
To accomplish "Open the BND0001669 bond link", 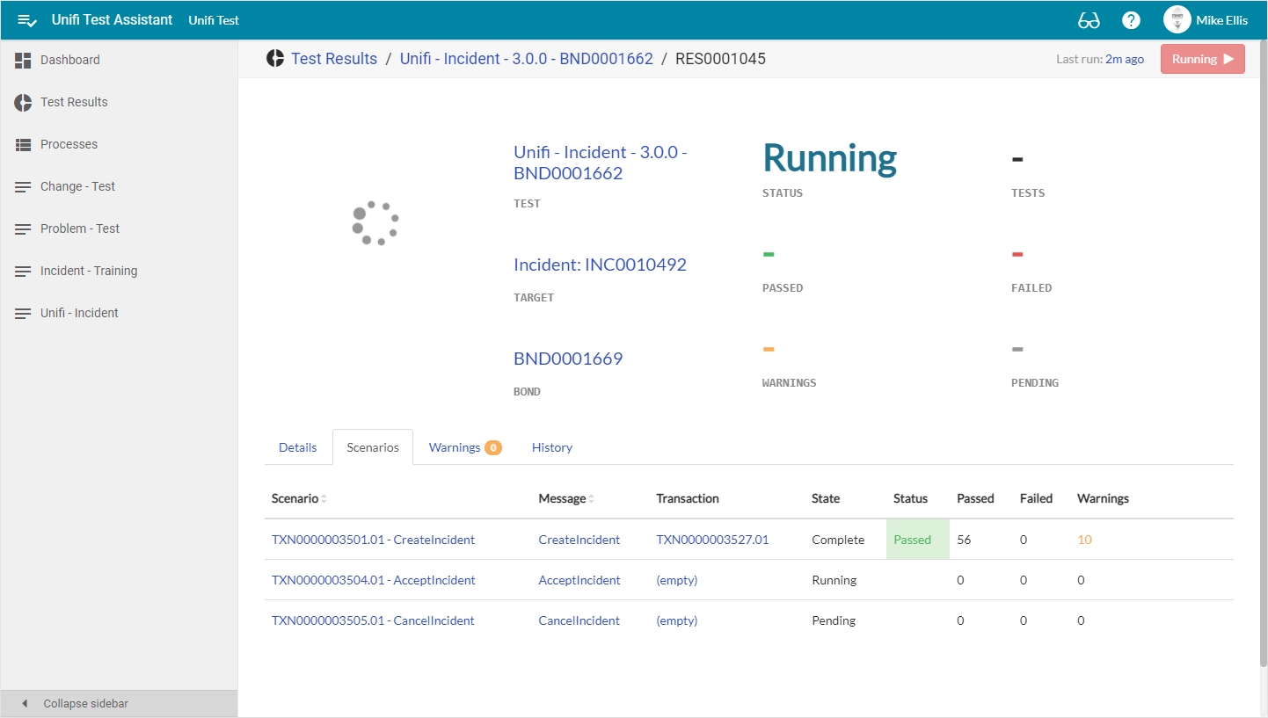I will (568, 359).
